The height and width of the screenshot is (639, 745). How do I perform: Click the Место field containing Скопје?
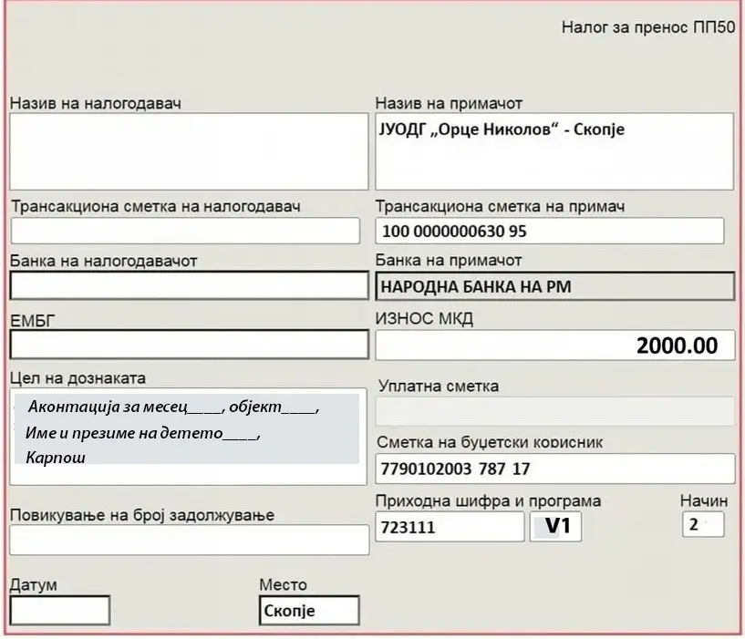309,611
